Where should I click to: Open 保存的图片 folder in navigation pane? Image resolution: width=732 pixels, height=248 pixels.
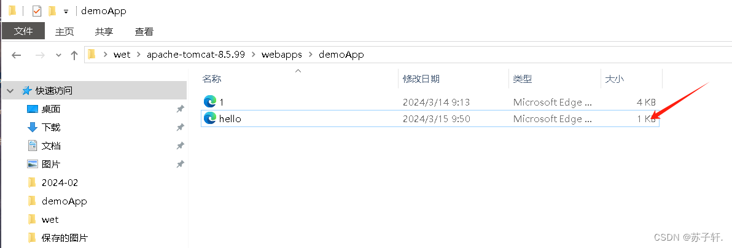(64, 238)
